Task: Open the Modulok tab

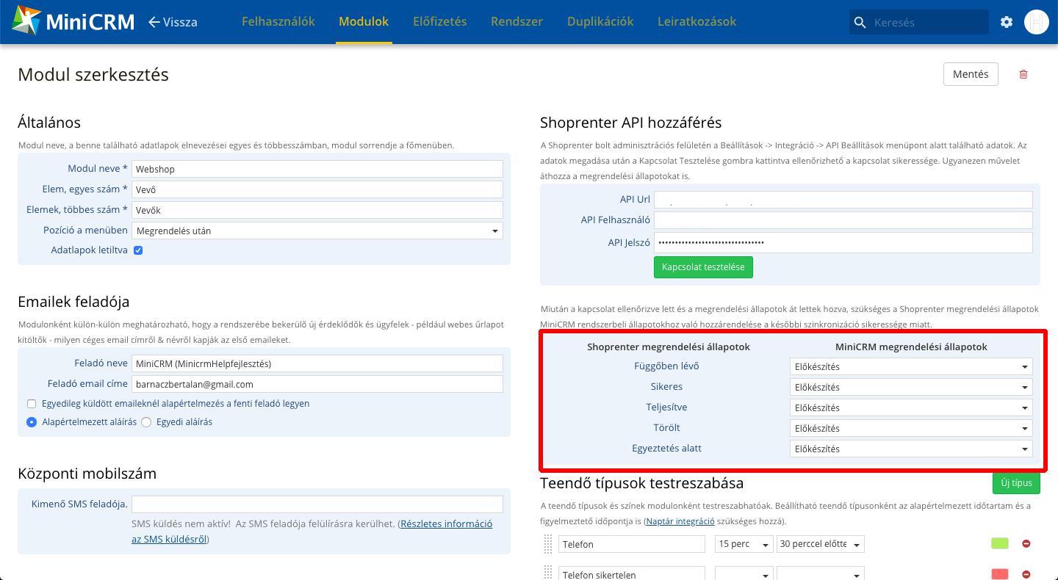Action: (x=364, y=21)
